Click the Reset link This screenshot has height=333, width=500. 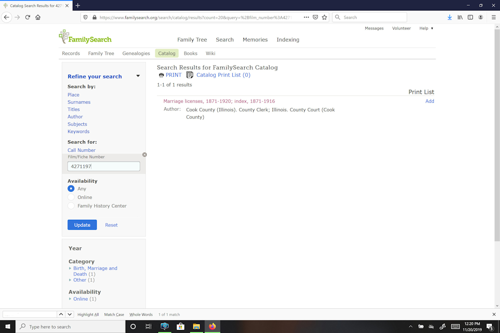(x=111, y=225)
